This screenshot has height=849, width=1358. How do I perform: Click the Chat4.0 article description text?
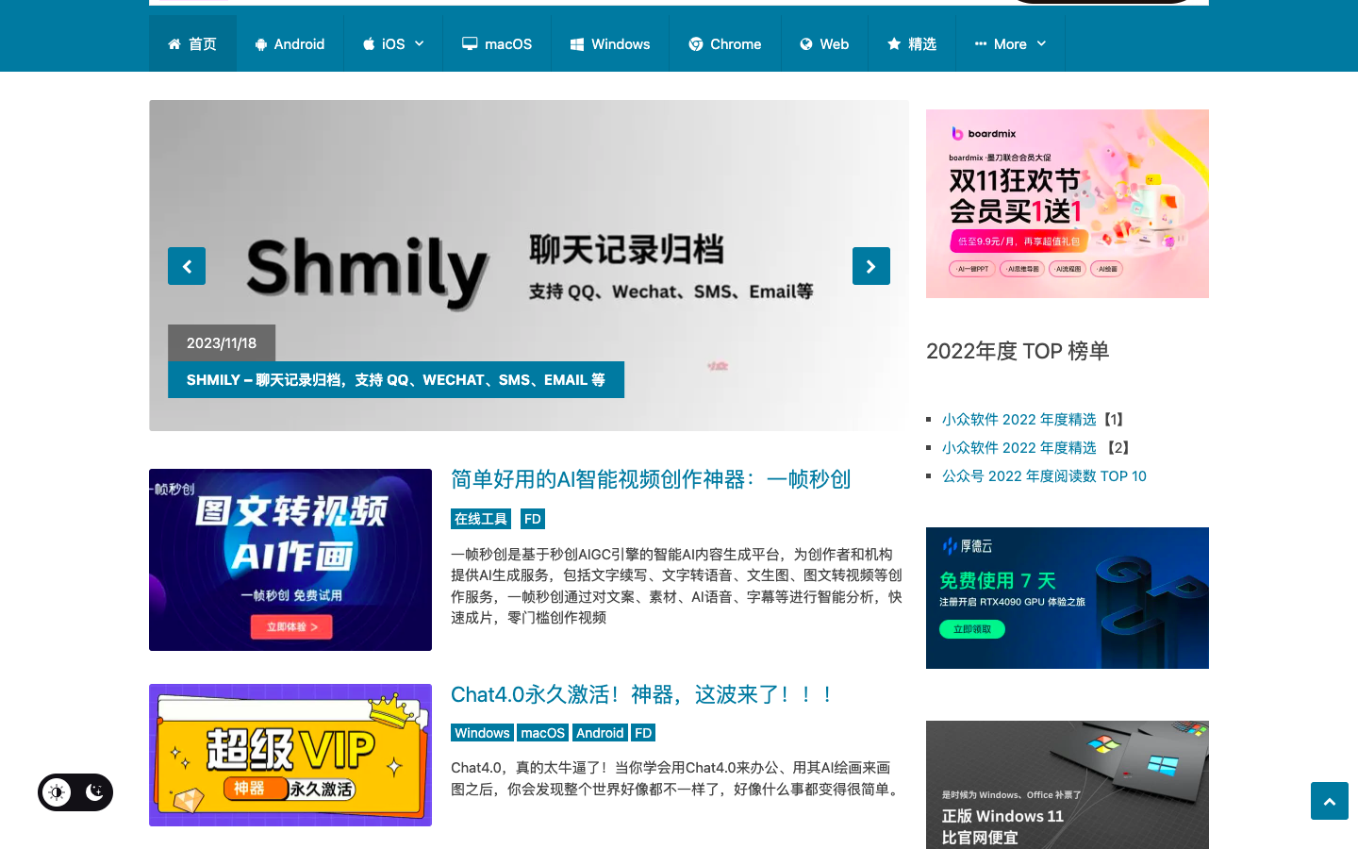(x=677, y=778)
